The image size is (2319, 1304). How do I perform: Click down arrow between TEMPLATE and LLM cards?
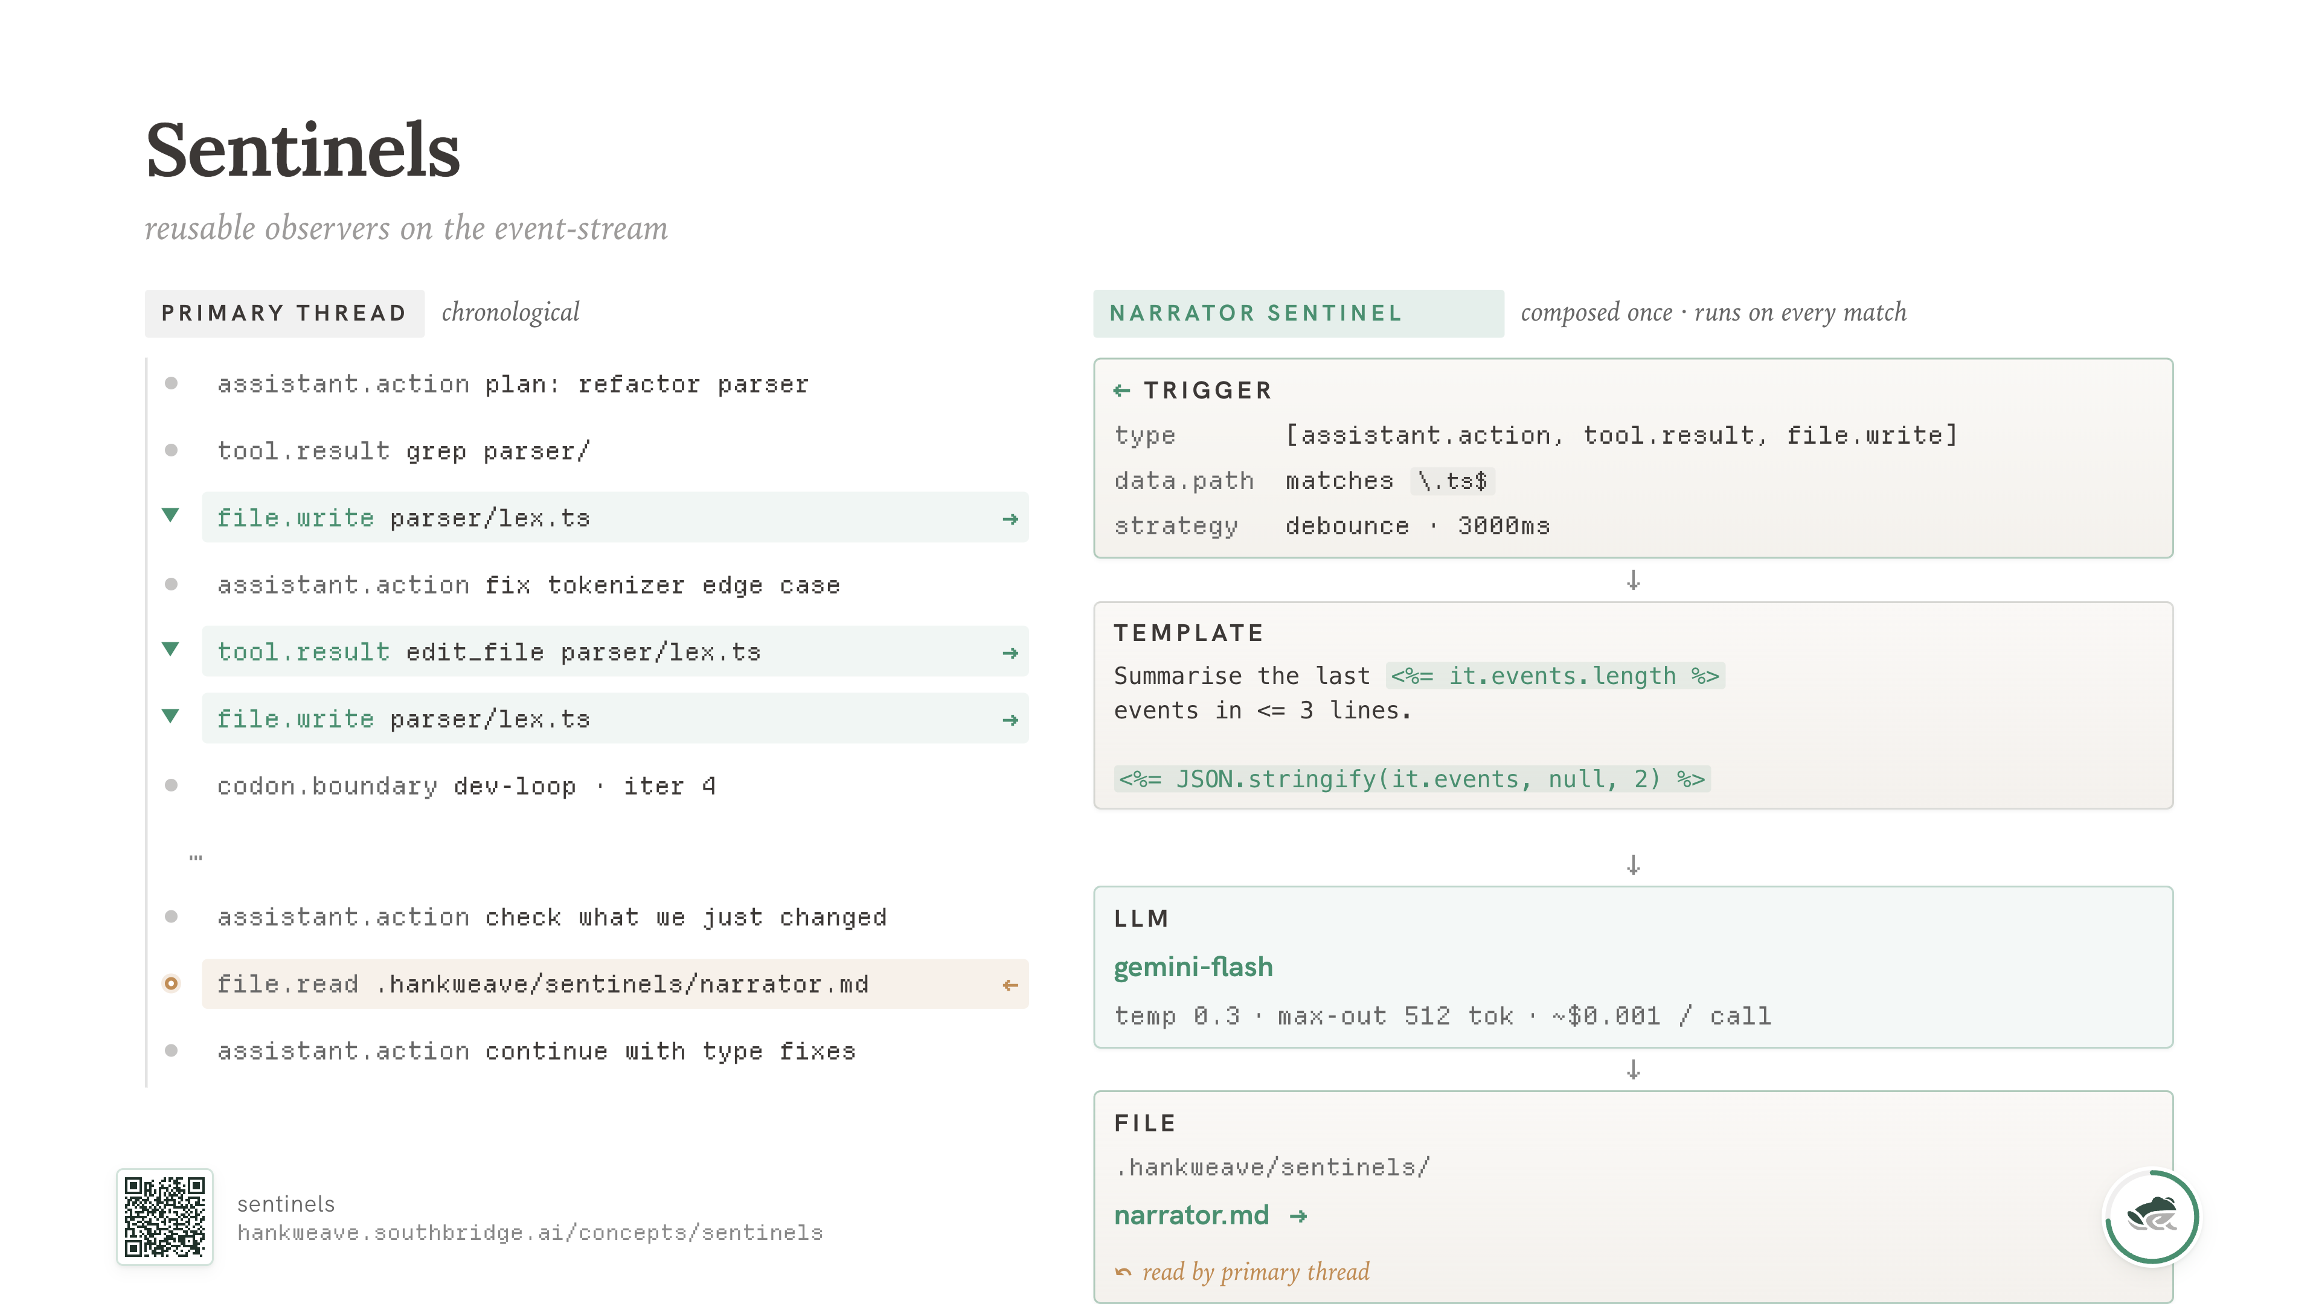point(1633,865)
